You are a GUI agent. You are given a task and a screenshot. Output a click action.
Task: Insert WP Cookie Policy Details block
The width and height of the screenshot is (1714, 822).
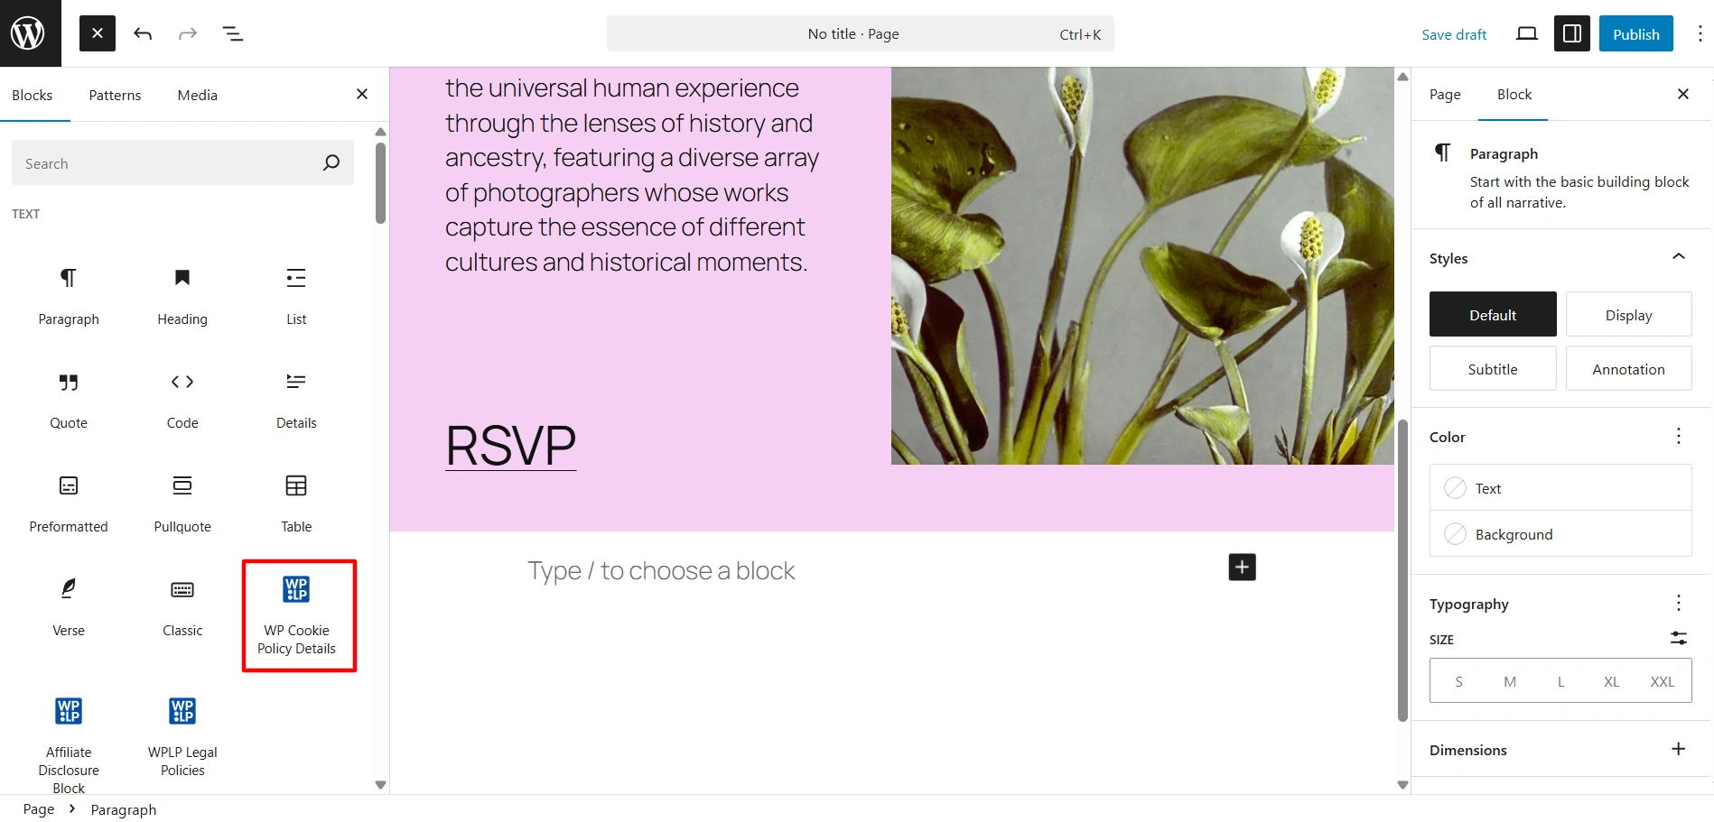298,614
